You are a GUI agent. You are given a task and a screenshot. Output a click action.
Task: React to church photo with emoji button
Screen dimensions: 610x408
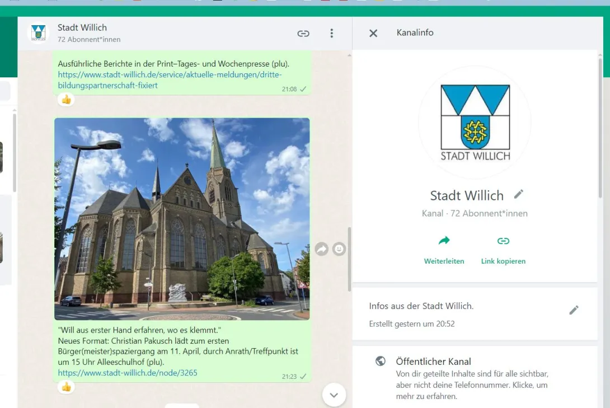pyautogui.click(x=339, y=249)
